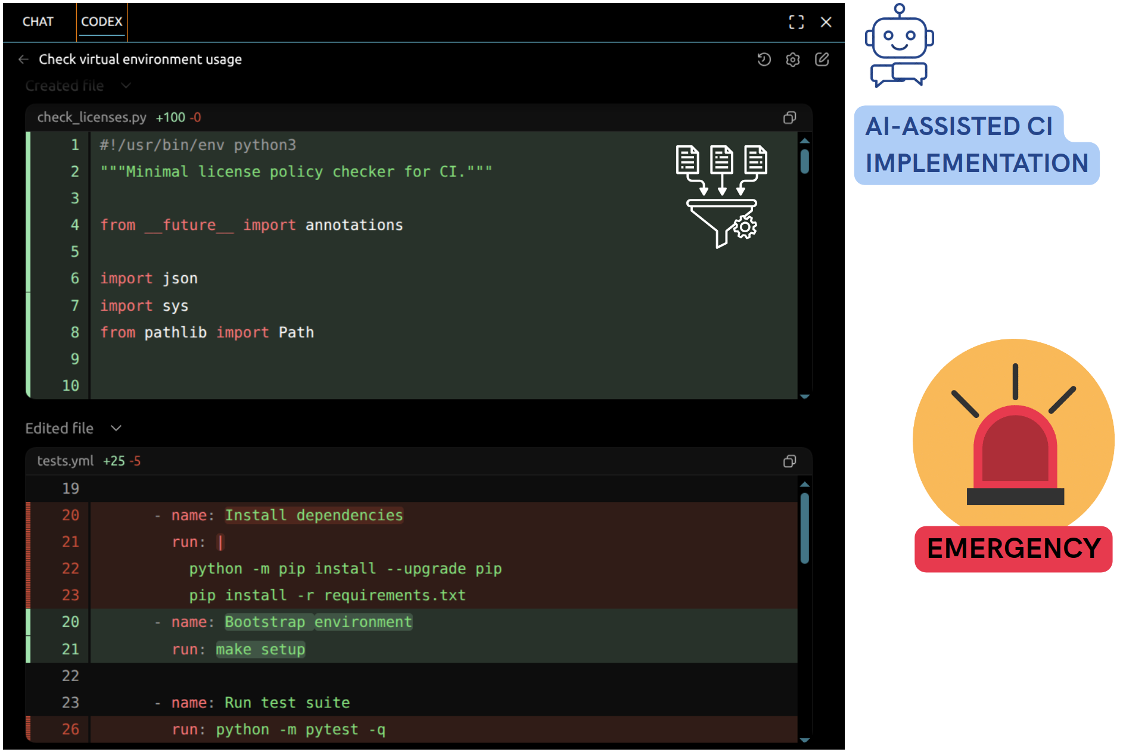Collapse the Created file section chevron
1123x752 pixels.
tap(126, 86)
